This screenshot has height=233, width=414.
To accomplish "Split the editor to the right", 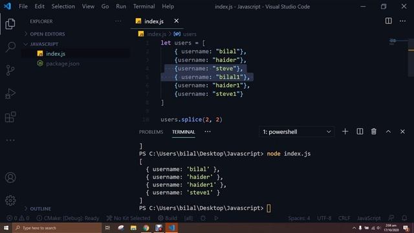I will 388,21.
